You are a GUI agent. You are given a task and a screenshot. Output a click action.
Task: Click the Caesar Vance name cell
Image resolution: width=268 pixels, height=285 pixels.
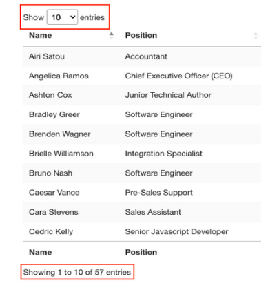pos(54,193)
